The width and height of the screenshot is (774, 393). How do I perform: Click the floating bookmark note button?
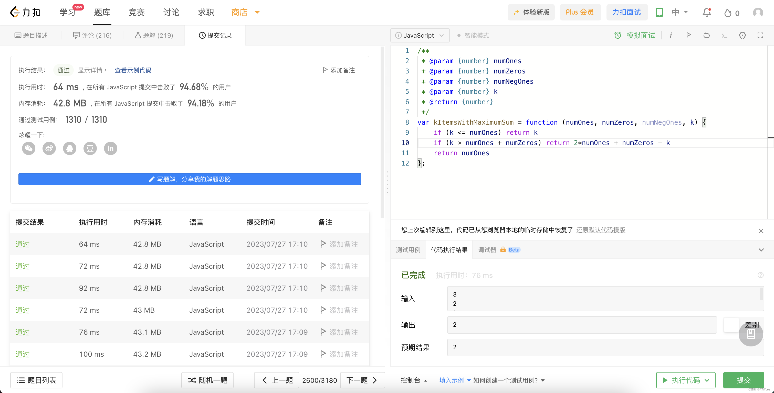pyautogui.click(x=750, y=334)
